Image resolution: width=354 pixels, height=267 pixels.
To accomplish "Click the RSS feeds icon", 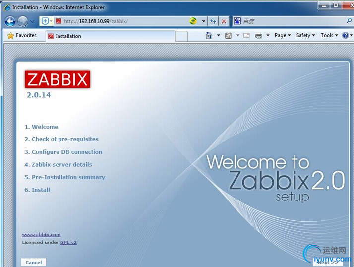I will click(x=228, y=36).
